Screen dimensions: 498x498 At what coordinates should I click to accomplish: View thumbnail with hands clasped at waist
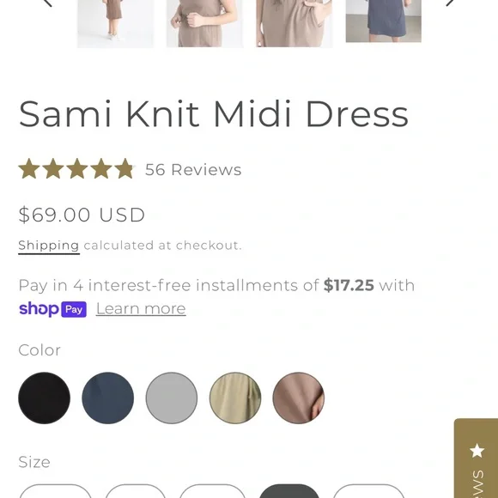tap(205, 23)
